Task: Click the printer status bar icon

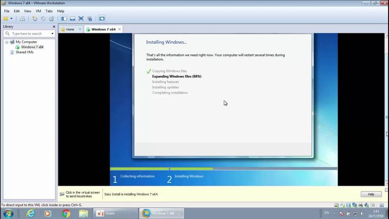Action: pos(360,205)
